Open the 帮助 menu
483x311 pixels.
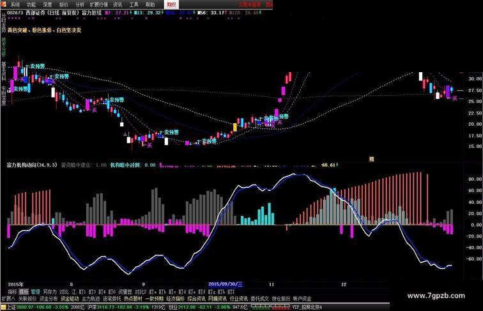(150, 4)
